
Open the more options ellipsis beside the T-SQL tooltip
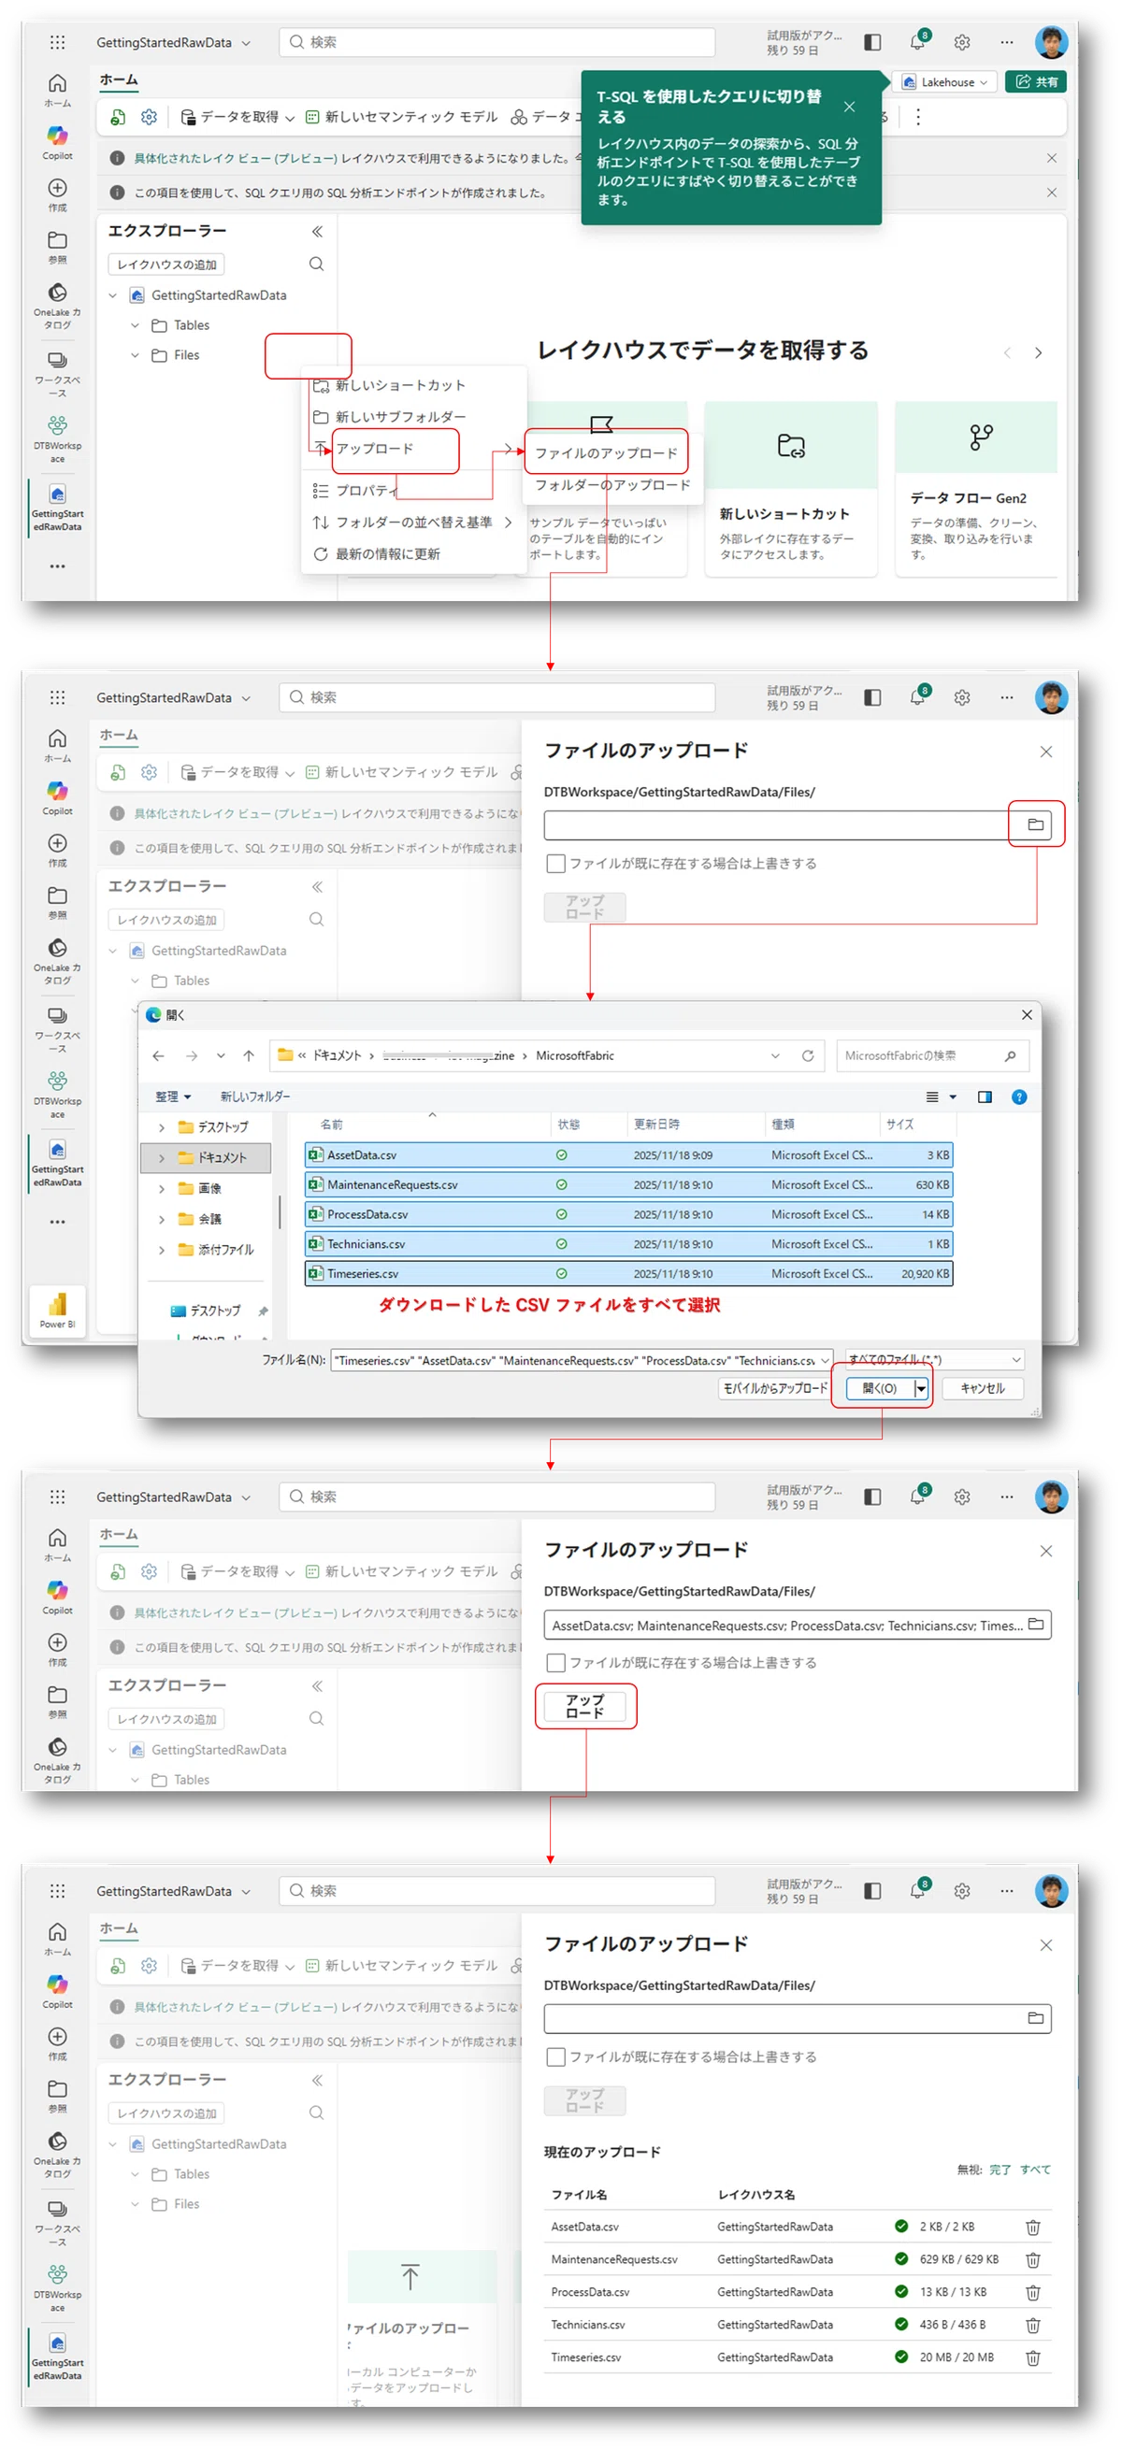tap(917, 117)
